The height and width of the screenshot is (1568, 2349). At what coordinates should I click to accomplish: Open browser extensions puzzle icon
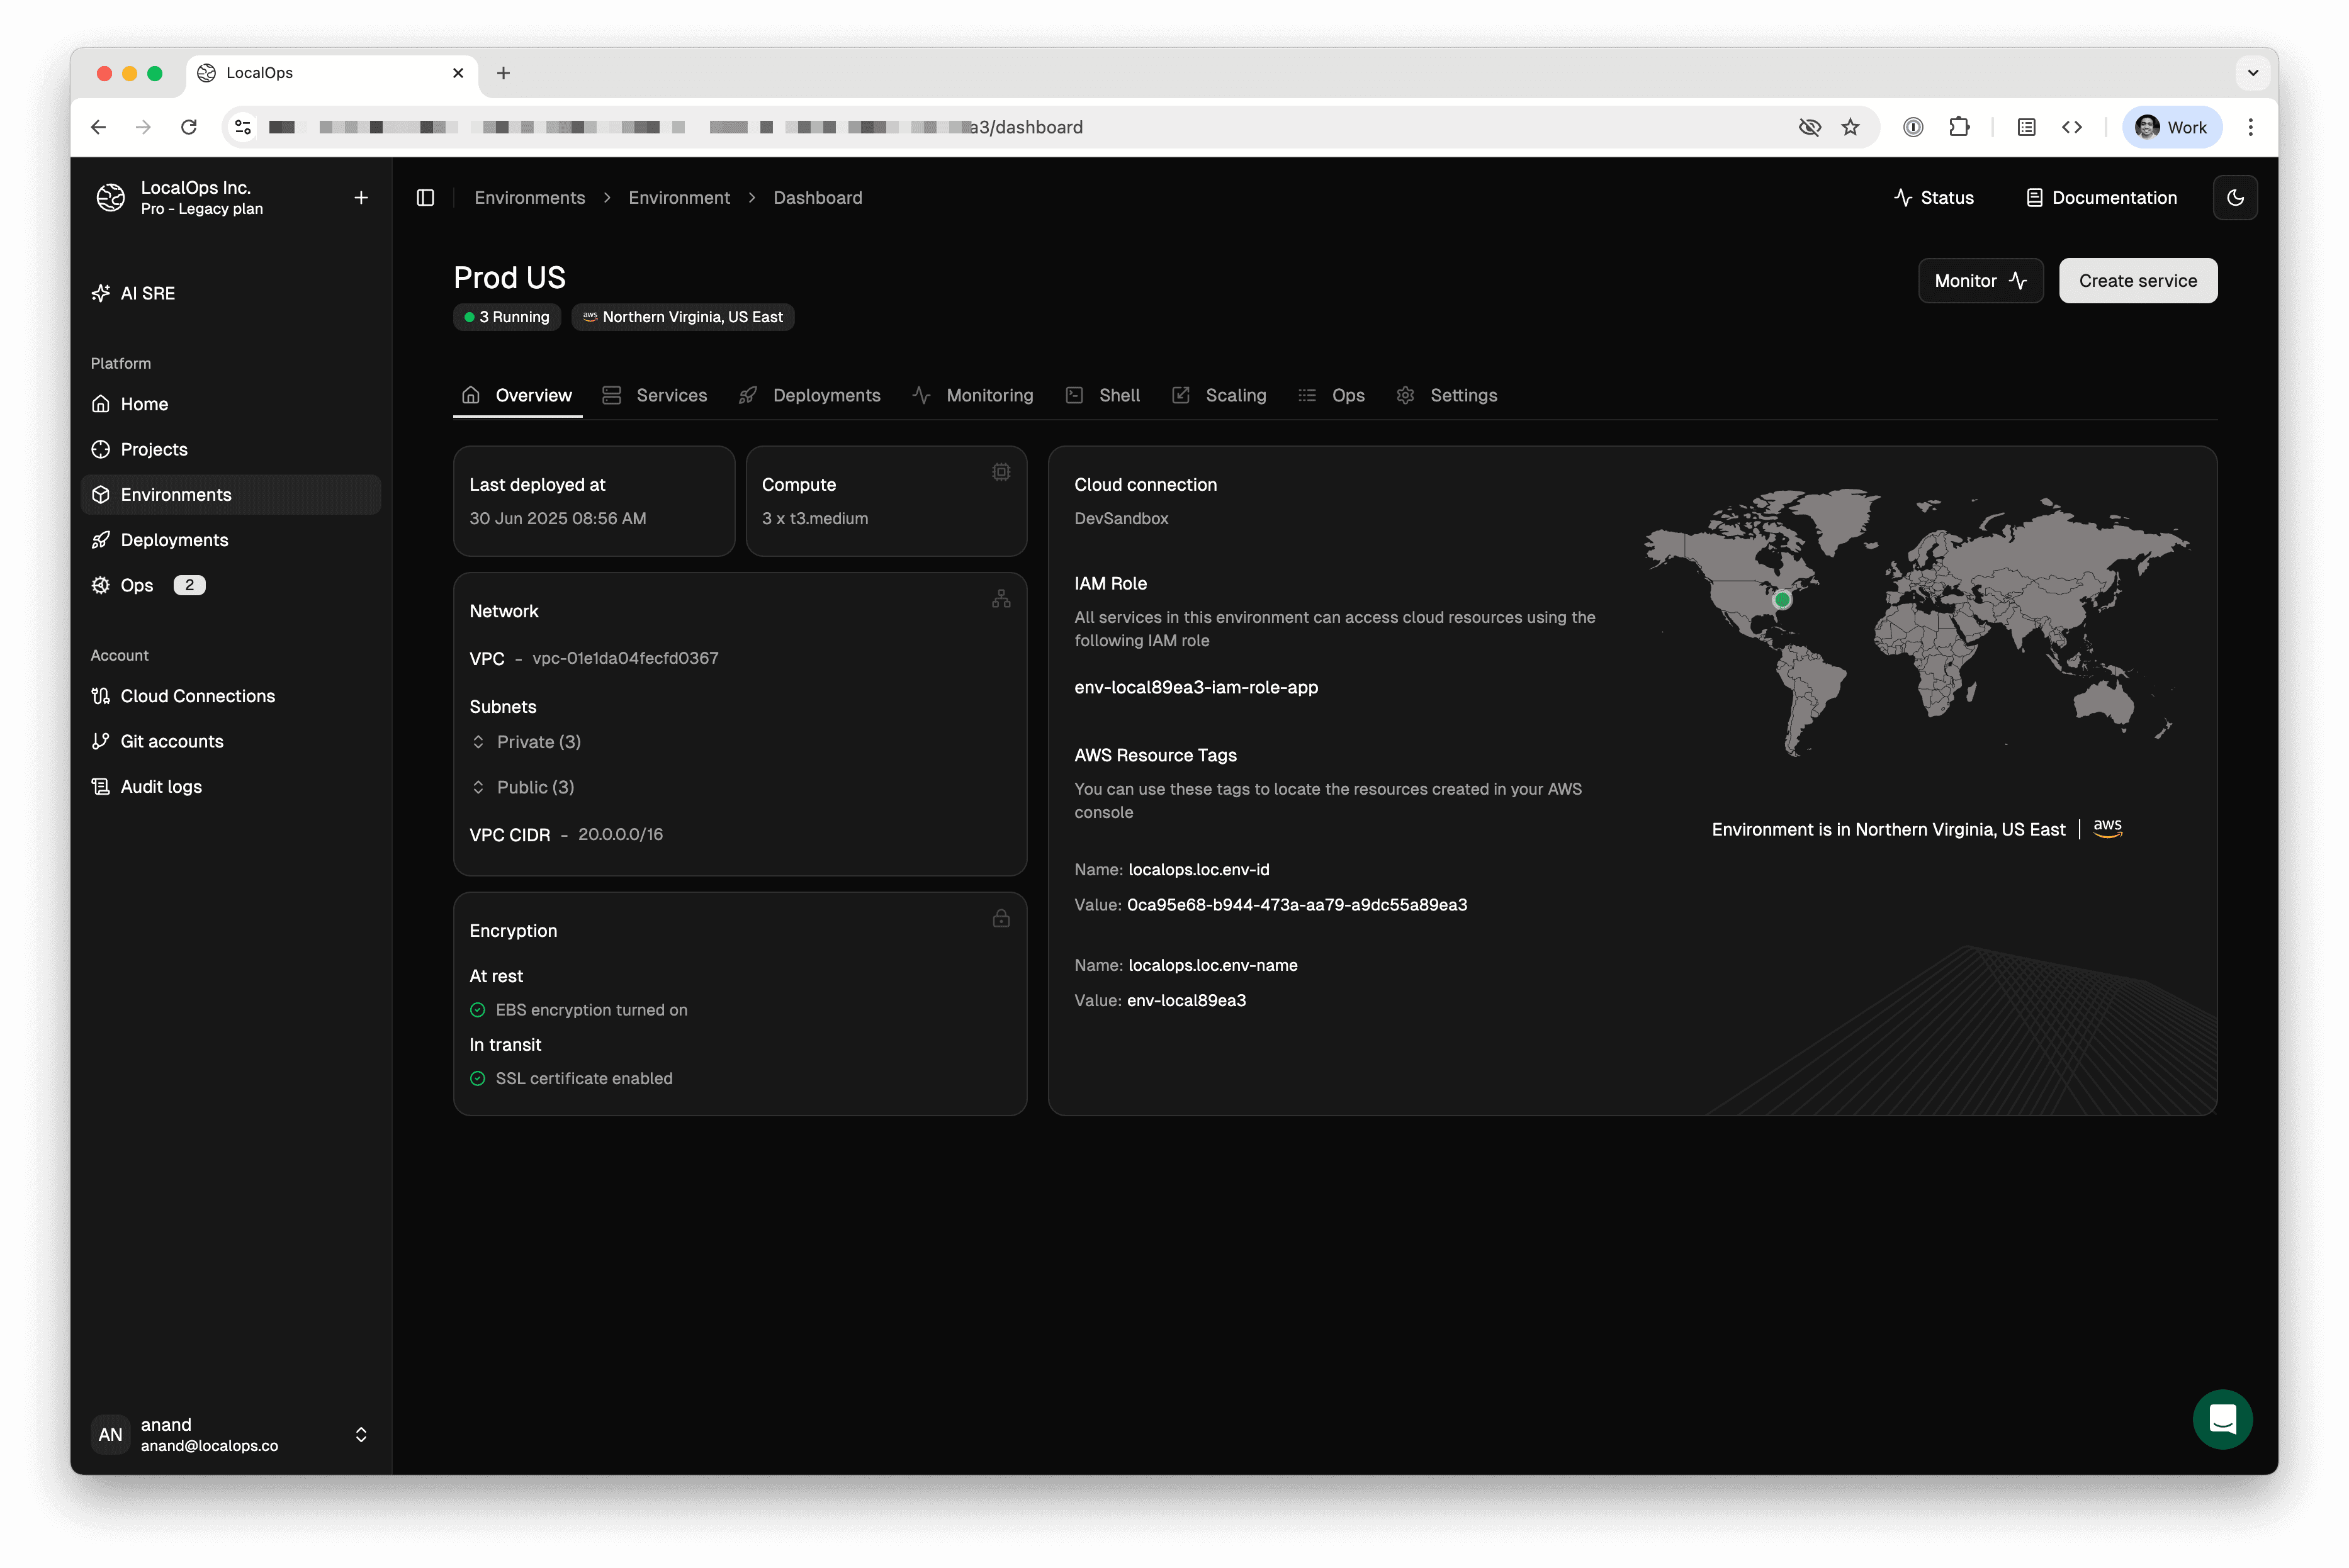[x=1959, y=127]
